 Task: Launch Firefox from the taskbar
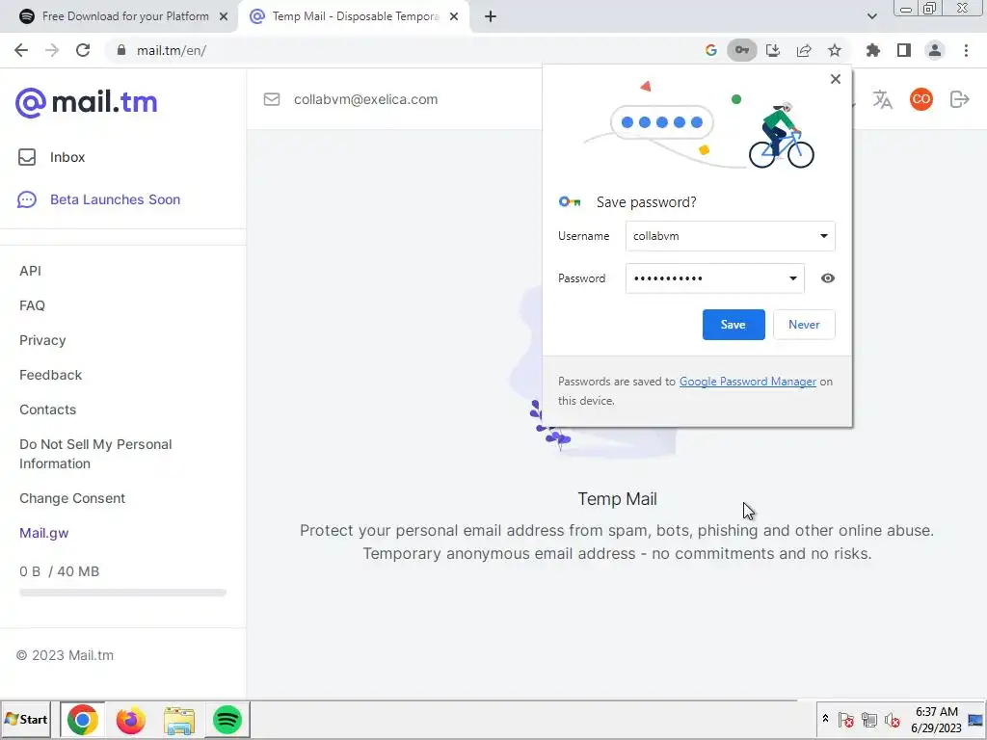click(130, 720)
